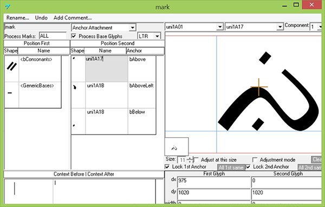Click the Anchor column header
This screenshot has height=207, width=325.
145,51
